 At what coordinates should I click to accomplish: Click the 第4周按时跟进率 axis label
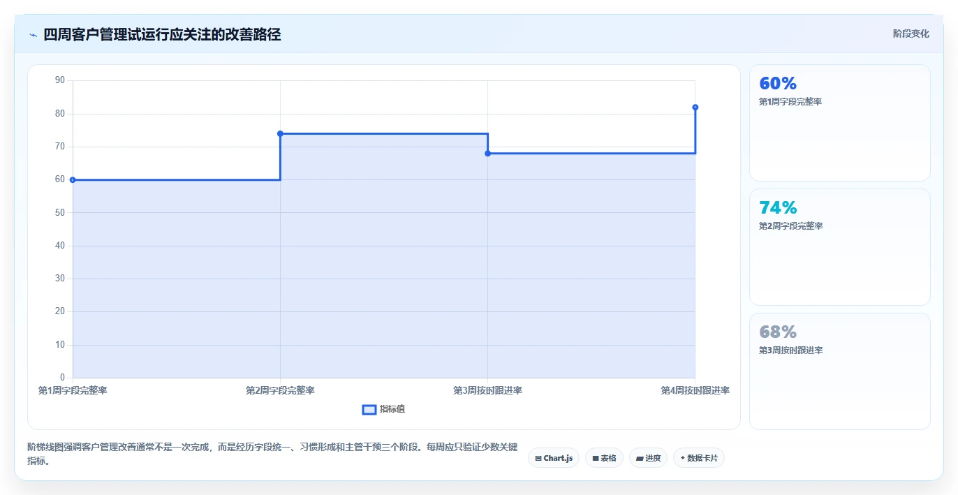(695, 390)
